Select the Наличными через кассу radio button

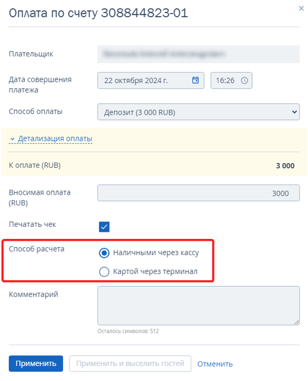pyautogui.click(x=104, y=253)
